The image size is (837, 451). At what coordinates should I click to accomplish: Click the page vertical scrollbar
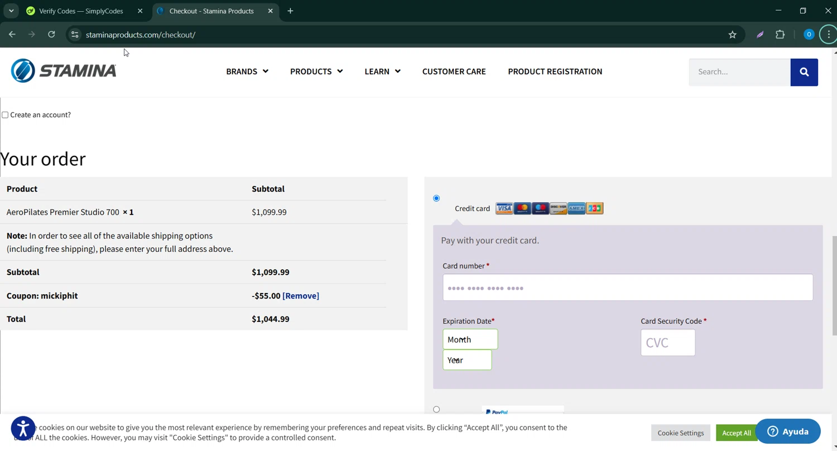(x=834, y=285)
